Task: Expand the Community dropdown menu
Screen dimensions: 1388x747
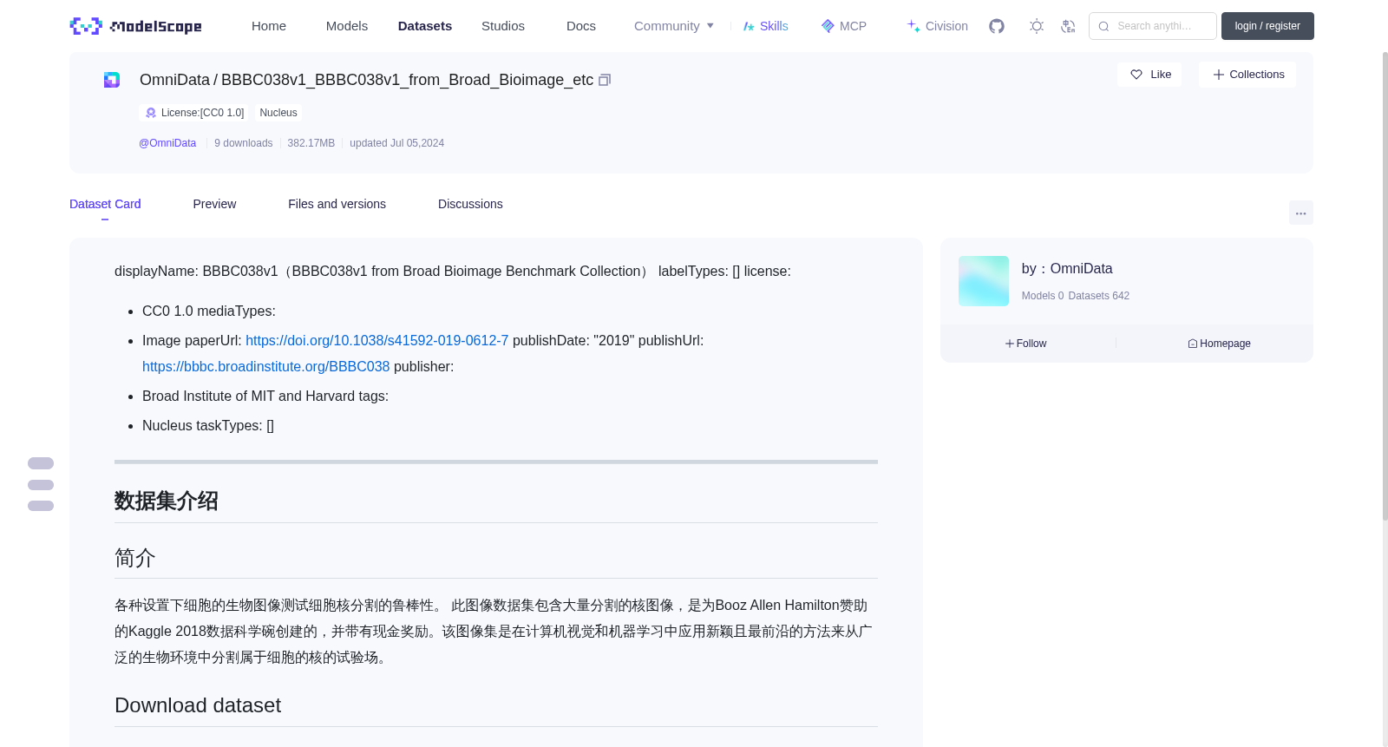Action: 674,26
